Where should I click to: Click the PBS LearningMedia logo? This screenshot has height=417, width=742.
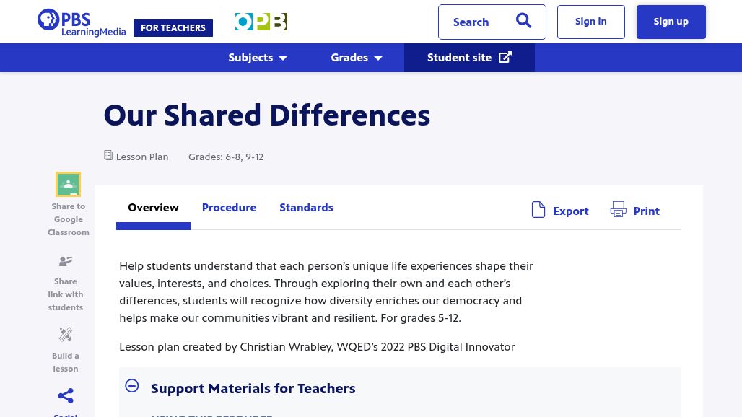(81, 22)
